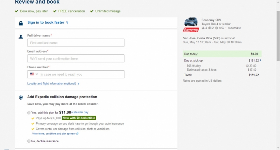This screenshot has height=150, width=280.
Task: Click the collision protection shield icon
Action: [21, 97]
